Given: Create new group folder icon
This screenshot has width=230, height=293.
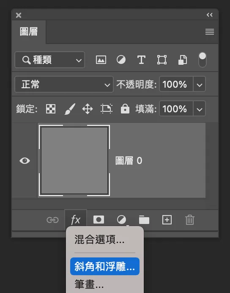Looking at the screenshot, I should 144,220.
